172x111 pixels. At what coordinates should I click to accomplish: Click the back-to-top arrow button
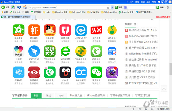click(x=164, y=88)
